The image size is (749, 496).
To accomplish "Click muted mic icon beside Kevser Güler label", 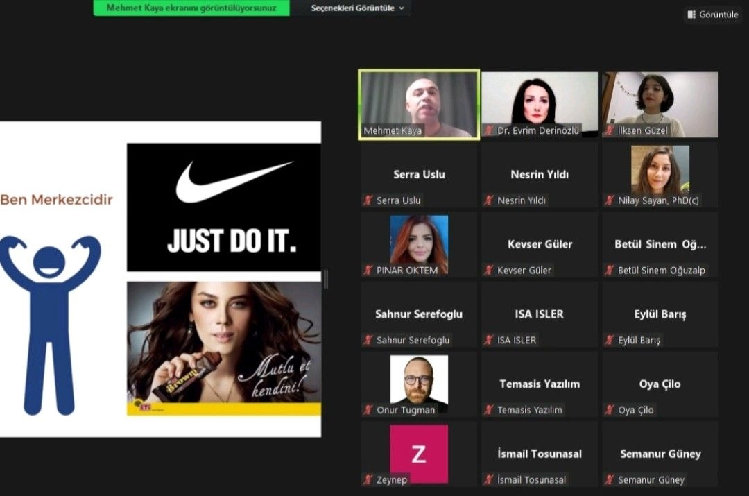I will click(x=489, y=270).
